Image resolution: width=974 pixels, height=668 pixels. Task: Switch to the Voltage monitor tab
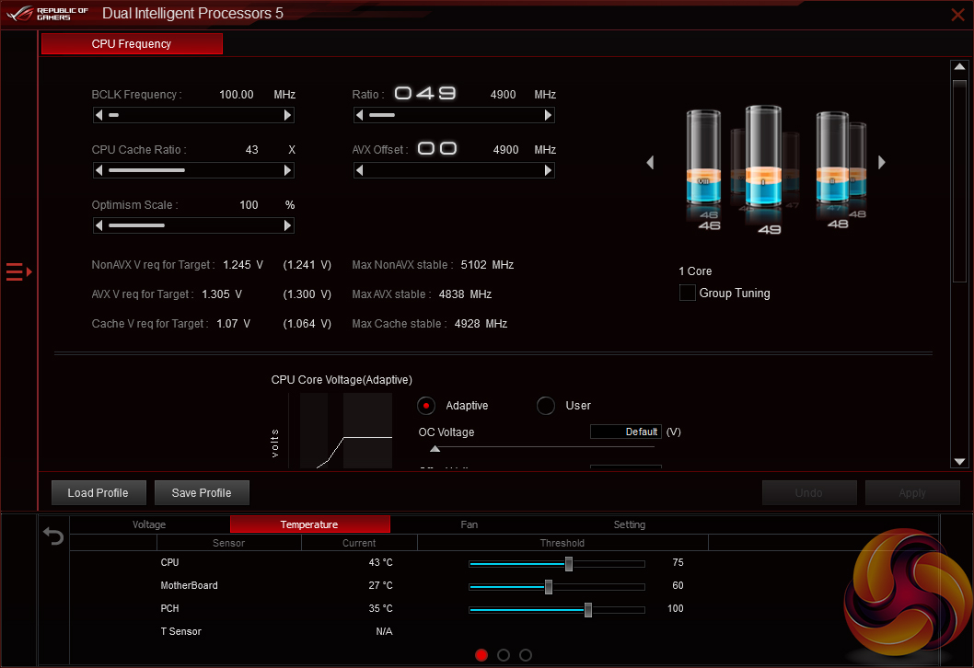point(149,524)
